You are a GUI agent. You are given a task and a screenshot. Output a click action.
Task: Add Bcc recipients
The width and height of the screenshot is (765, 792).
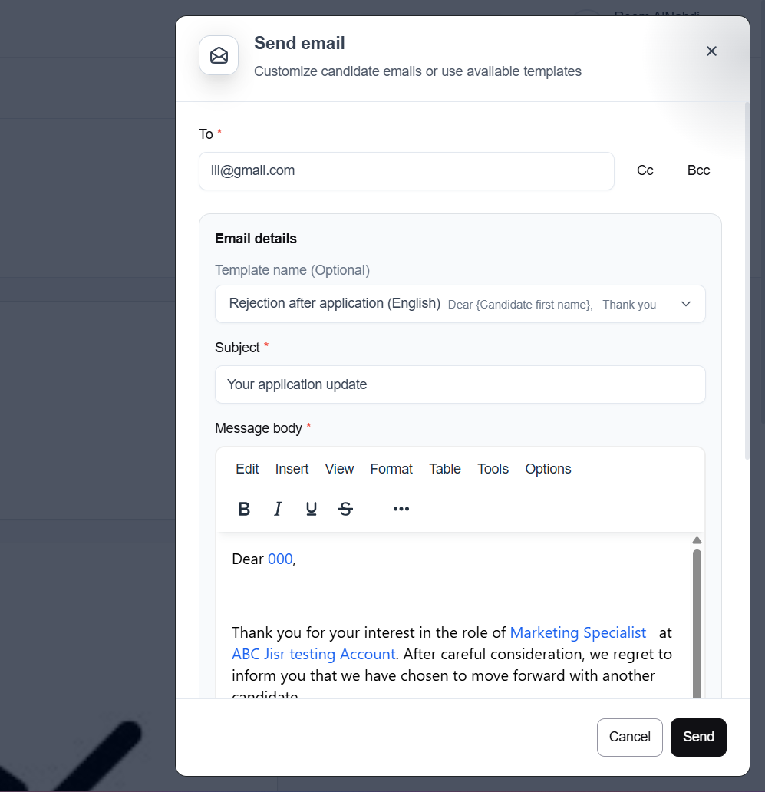click(x=698, y=170)
